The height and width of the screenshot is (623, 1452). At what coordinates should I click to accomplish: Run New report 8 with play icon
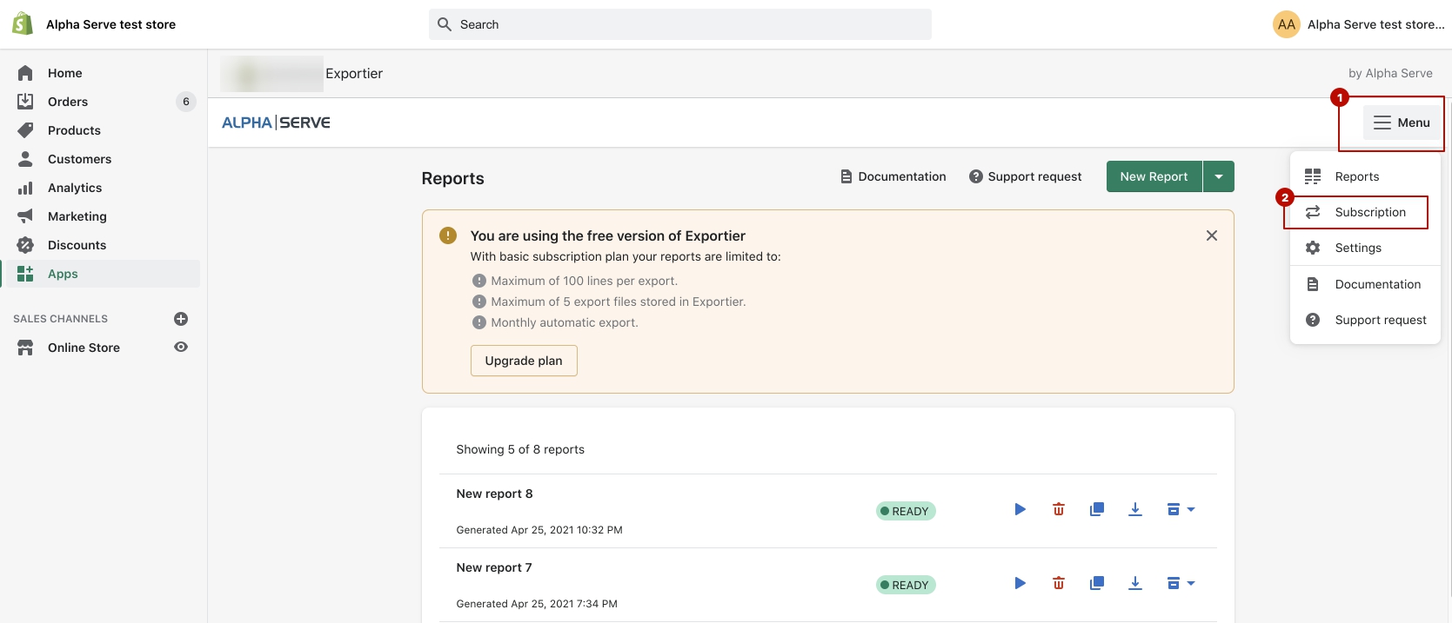pos(1020,509)
